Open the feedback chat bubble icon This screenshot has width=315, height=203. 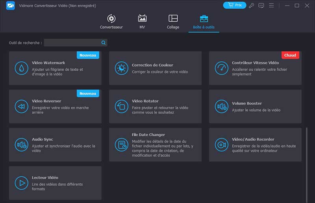[x=261, y=5]
